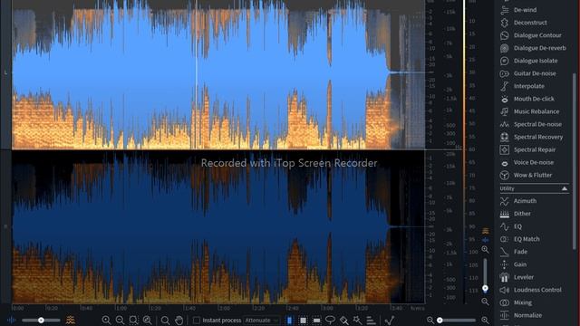The width and height of the screenshot is (580, 326).
Task: Open the Attenuate mode dropdown
Action: click(x=262, y=320)
